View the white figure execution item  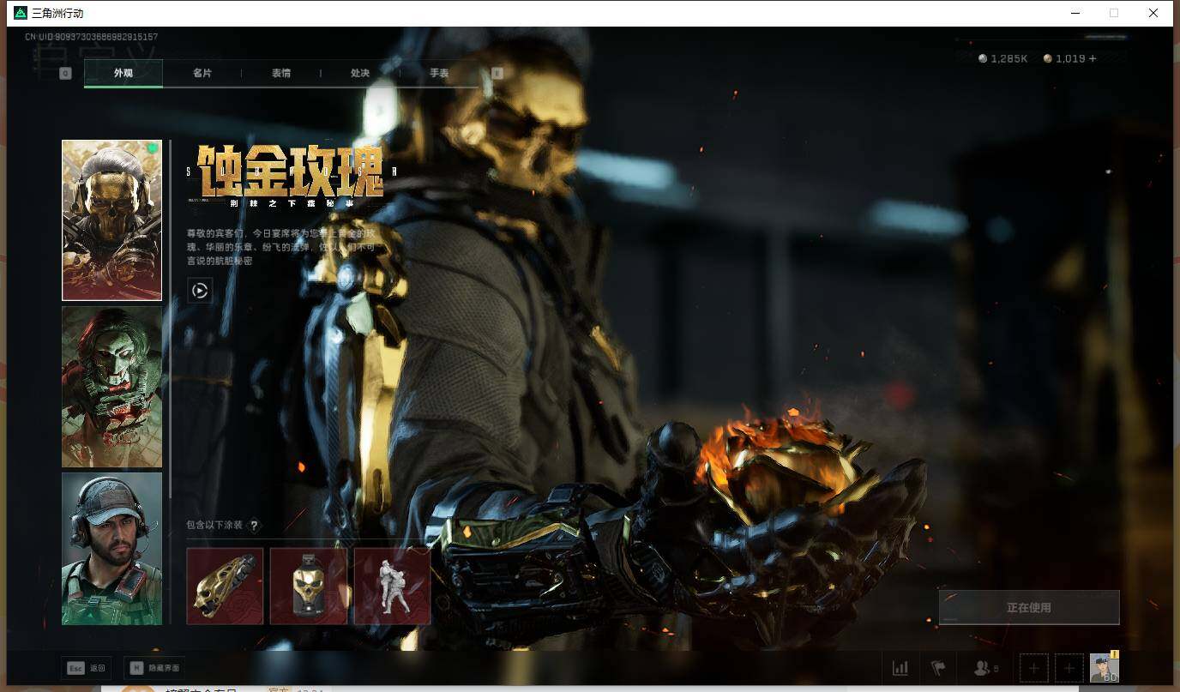tap(392, 587)
